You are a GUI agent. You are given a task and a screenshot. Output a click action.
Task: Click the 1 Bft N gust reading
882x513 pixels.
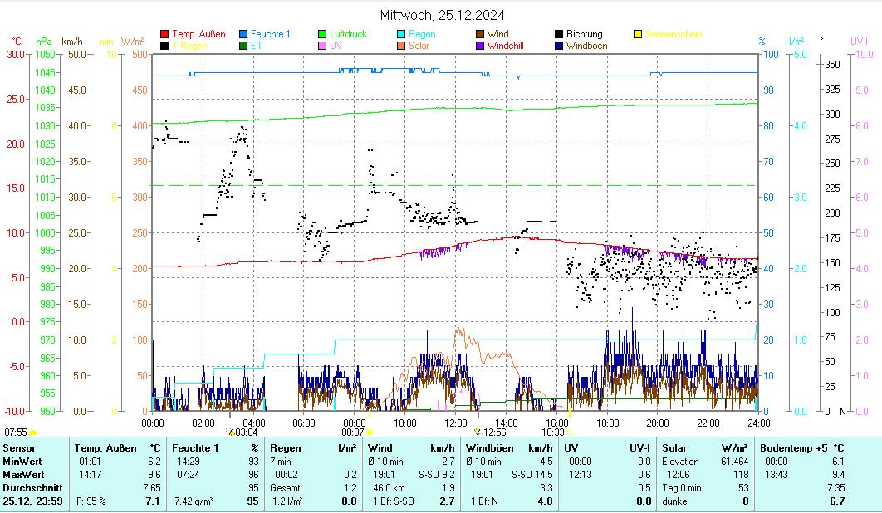point(484,501)
